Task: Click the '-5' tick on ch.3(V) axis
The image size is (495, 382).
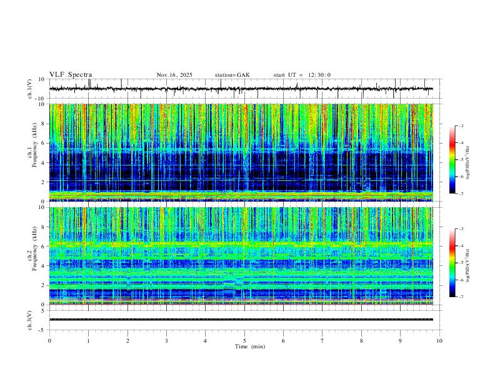Action: click(x=42, y=330)
